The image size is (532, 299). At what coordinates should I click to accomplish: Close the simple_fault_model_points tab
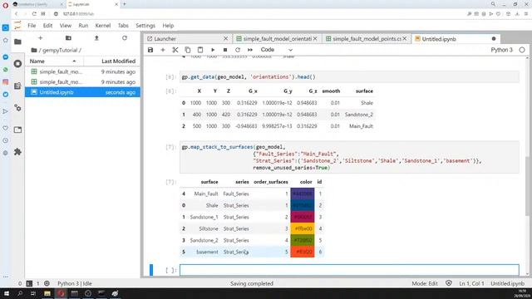coord(405,39)
